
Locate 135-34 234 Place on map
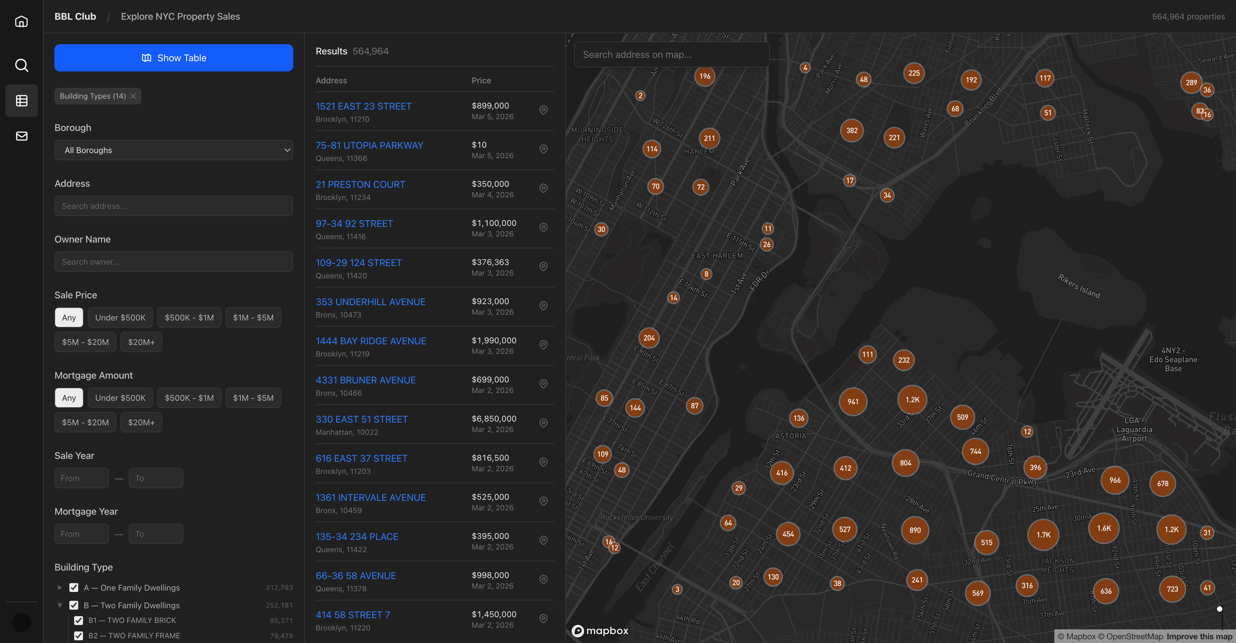pyautogui.click(x=543, y=540)
